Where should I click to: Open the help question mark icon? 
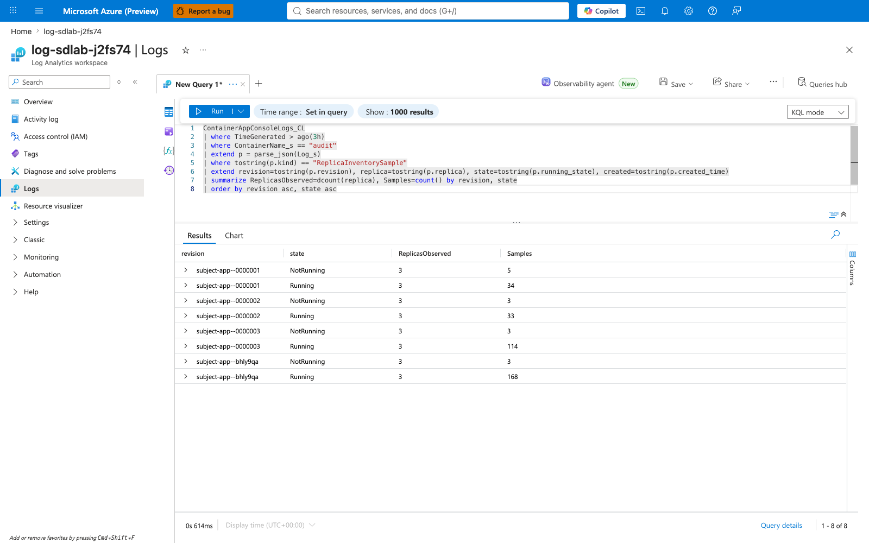[713, 11]
